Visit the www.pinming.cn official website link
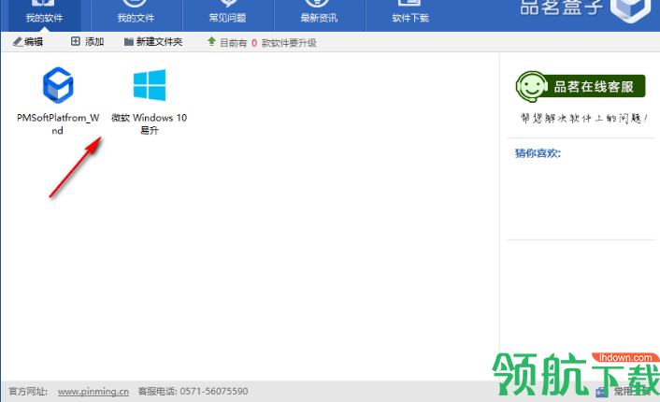The height and width of the screenshot is (402, 660). click(x=93, y=391)
